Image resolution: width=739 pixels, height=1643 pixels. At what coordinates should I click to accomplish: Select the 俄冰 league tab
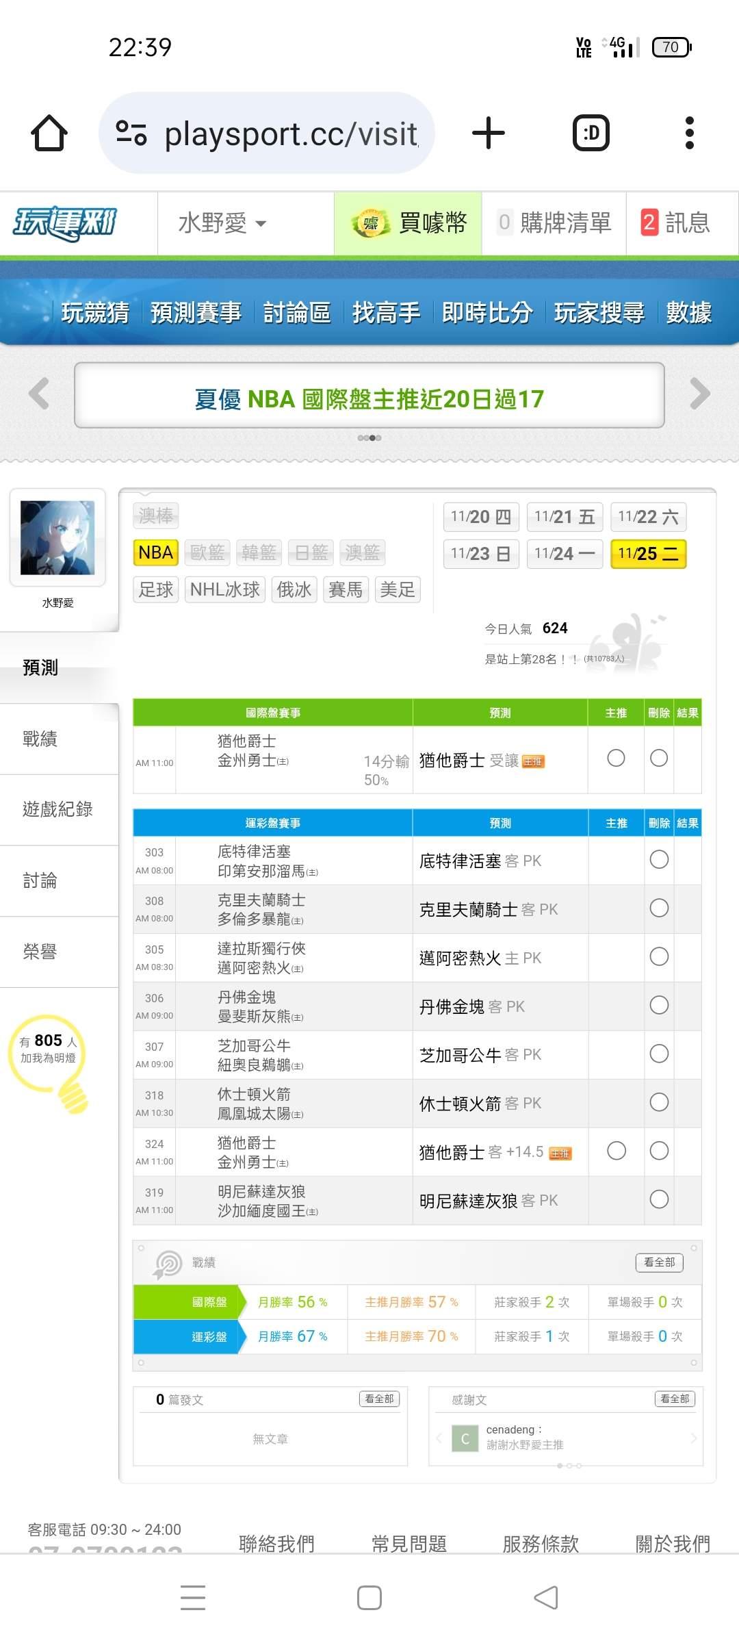[x=294, y=589]
